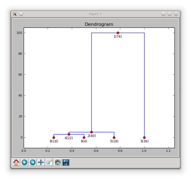Minimize the Figure 3 window

click(x=163, y=14)
